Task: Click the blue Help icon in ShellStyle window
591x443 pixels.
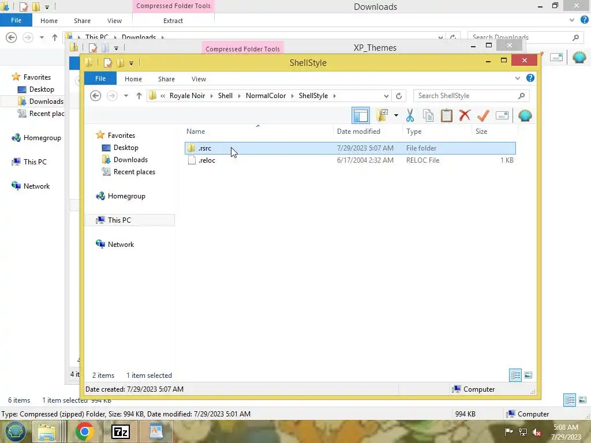Action: (x=530, y=78)
